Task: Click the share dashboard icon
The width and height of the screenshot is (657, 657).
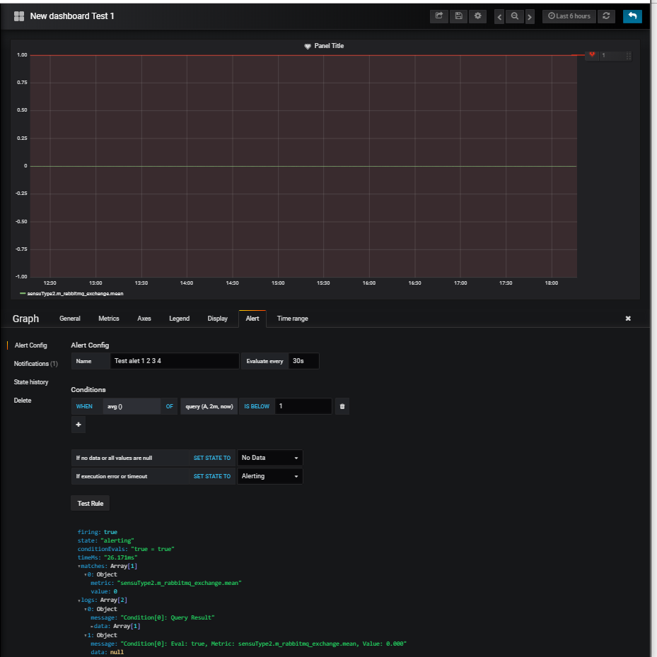Action: pos(438,16)
